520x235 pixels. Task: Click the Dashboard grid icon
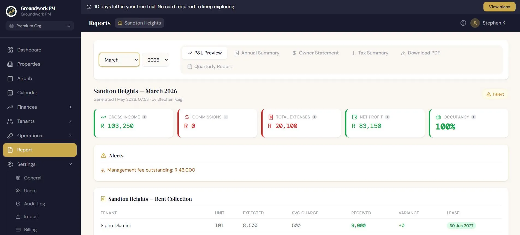coord(10,50)
